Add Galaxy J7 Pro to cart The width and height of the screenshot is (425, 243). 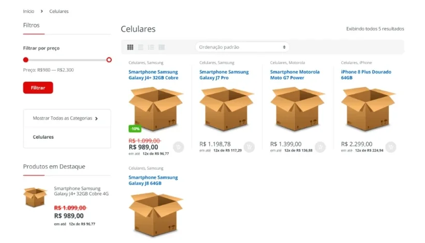(249, 147)
